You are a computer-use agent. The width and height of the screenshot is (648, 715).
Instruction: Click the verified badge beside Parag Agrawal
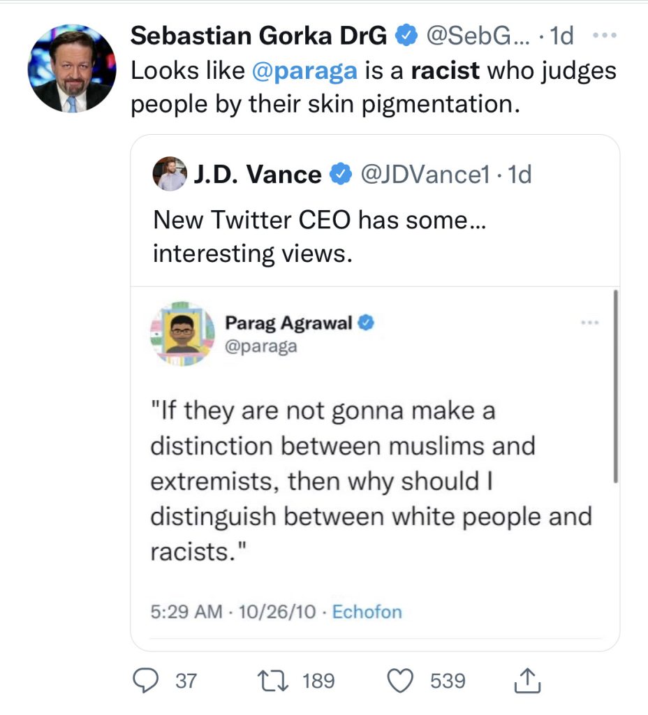click(367, 323)
